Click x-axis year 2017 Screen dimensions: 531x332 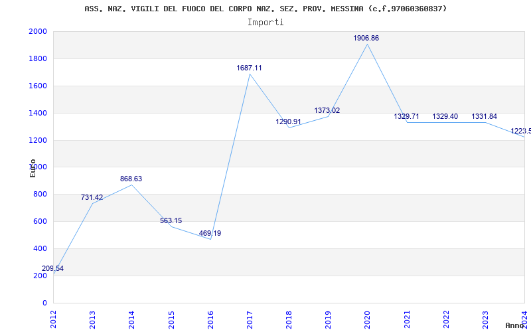click(x=250, y=319)
